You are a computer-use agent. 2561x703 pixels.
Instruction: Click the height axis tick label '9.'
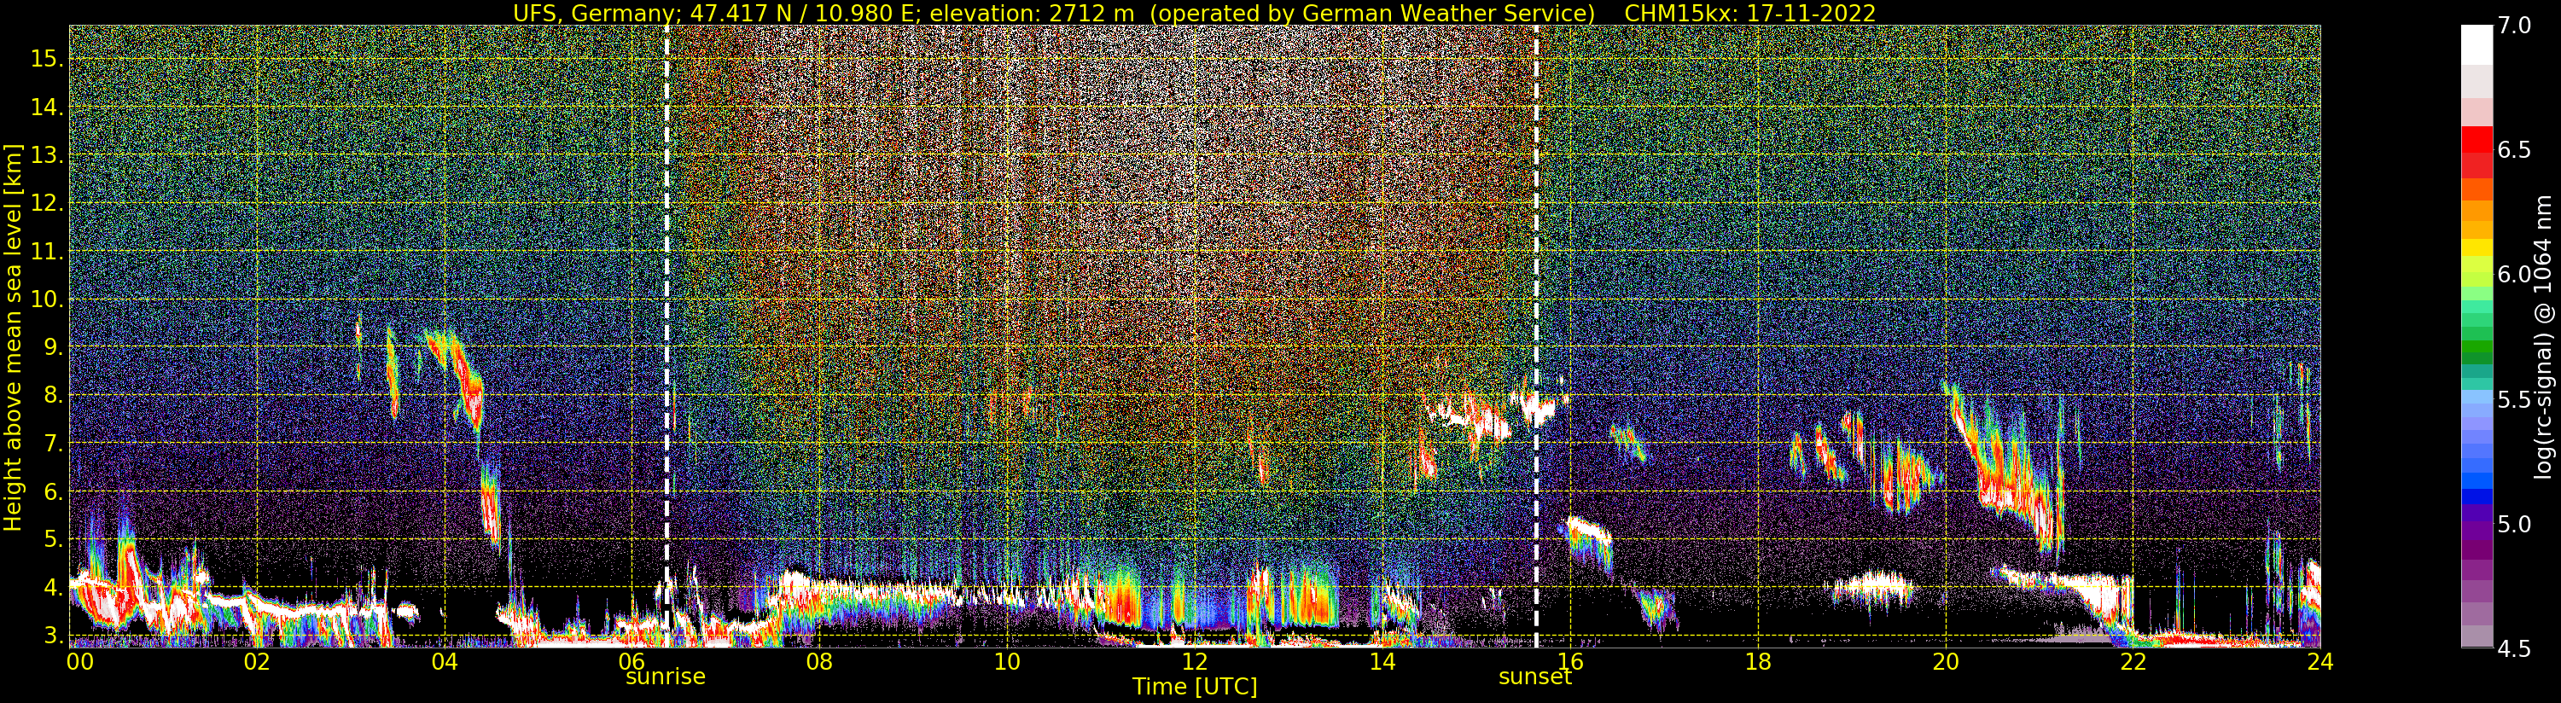pyautogui.click(x=54, y=347)
